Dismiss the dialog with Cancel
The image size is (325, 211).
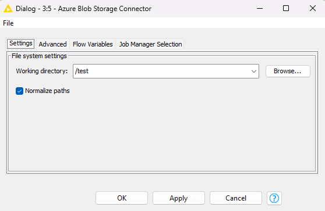coord(236,198)
